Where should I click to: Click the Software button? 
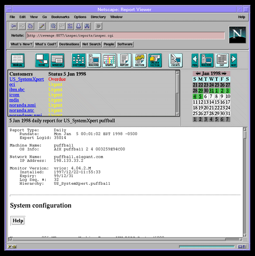tap(125, 44)
